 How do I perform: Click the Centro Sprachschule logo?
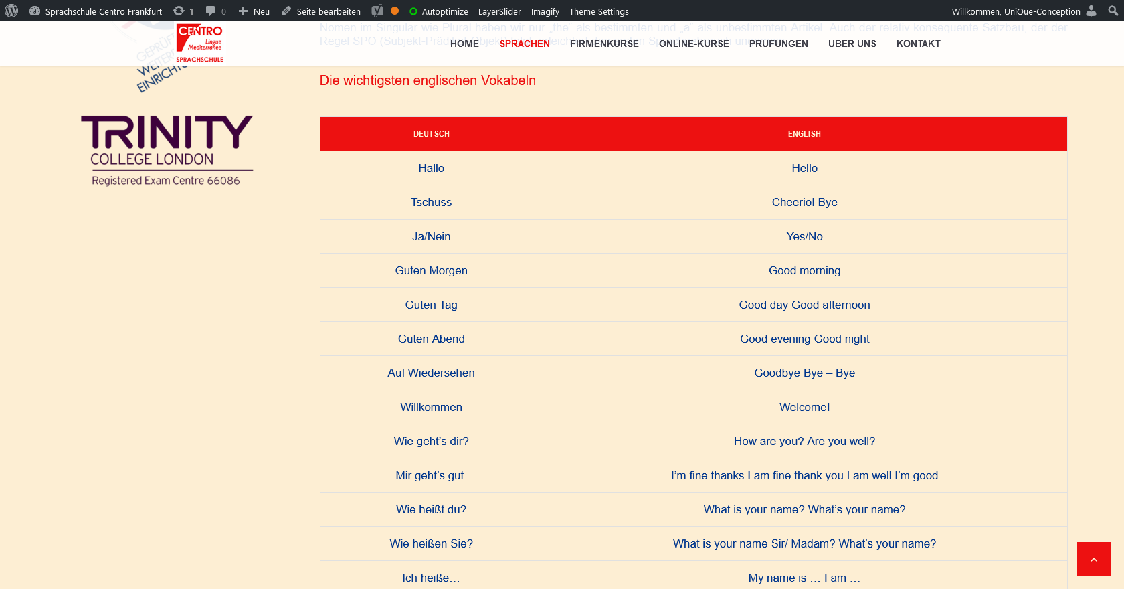tap(199, 44)
